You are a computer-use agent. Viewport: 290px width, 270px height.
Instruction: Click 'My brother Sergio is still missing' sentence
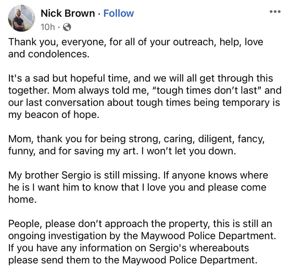84,175
